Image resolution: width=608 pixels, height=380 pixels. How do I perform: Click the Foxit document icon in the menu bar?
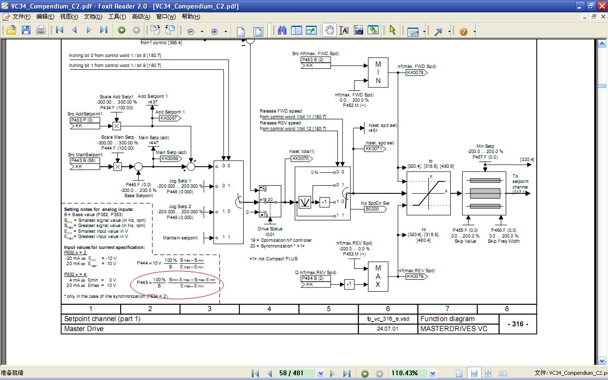point(6,17)
